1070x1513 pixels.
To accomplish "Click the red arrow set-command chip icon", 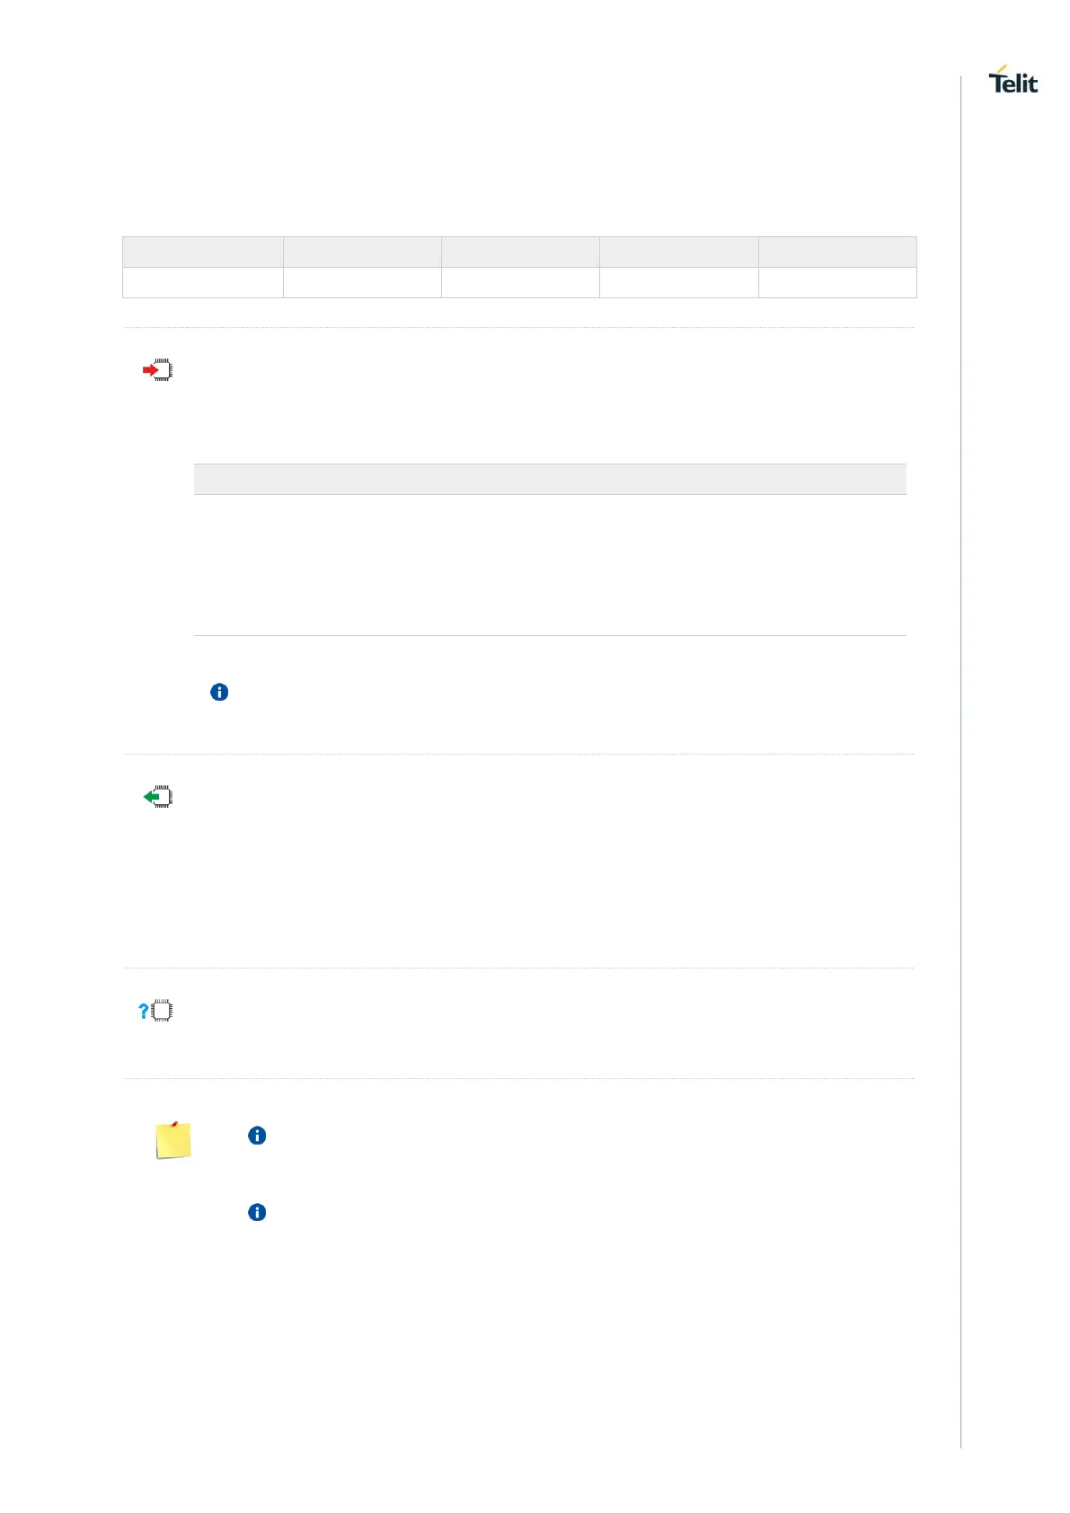I will [157, 370].
